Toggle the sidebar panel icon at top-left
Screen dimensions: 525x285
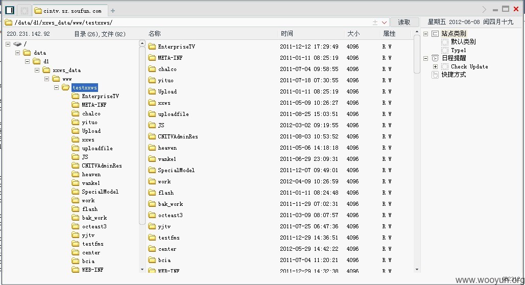click(x=10, y=10)
